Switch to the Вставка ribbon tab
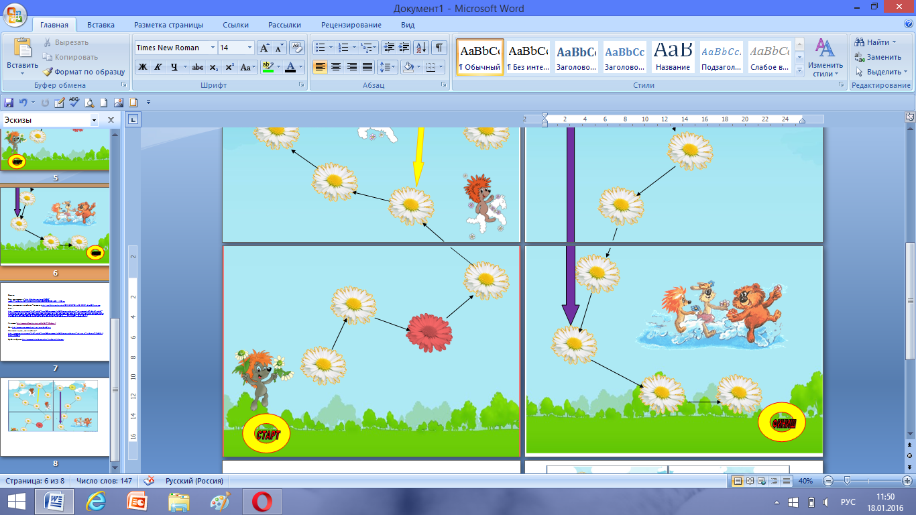 [x=101, y=25]
